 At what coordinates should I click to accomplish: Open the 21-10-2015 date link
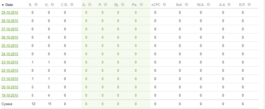pos(10,79)
